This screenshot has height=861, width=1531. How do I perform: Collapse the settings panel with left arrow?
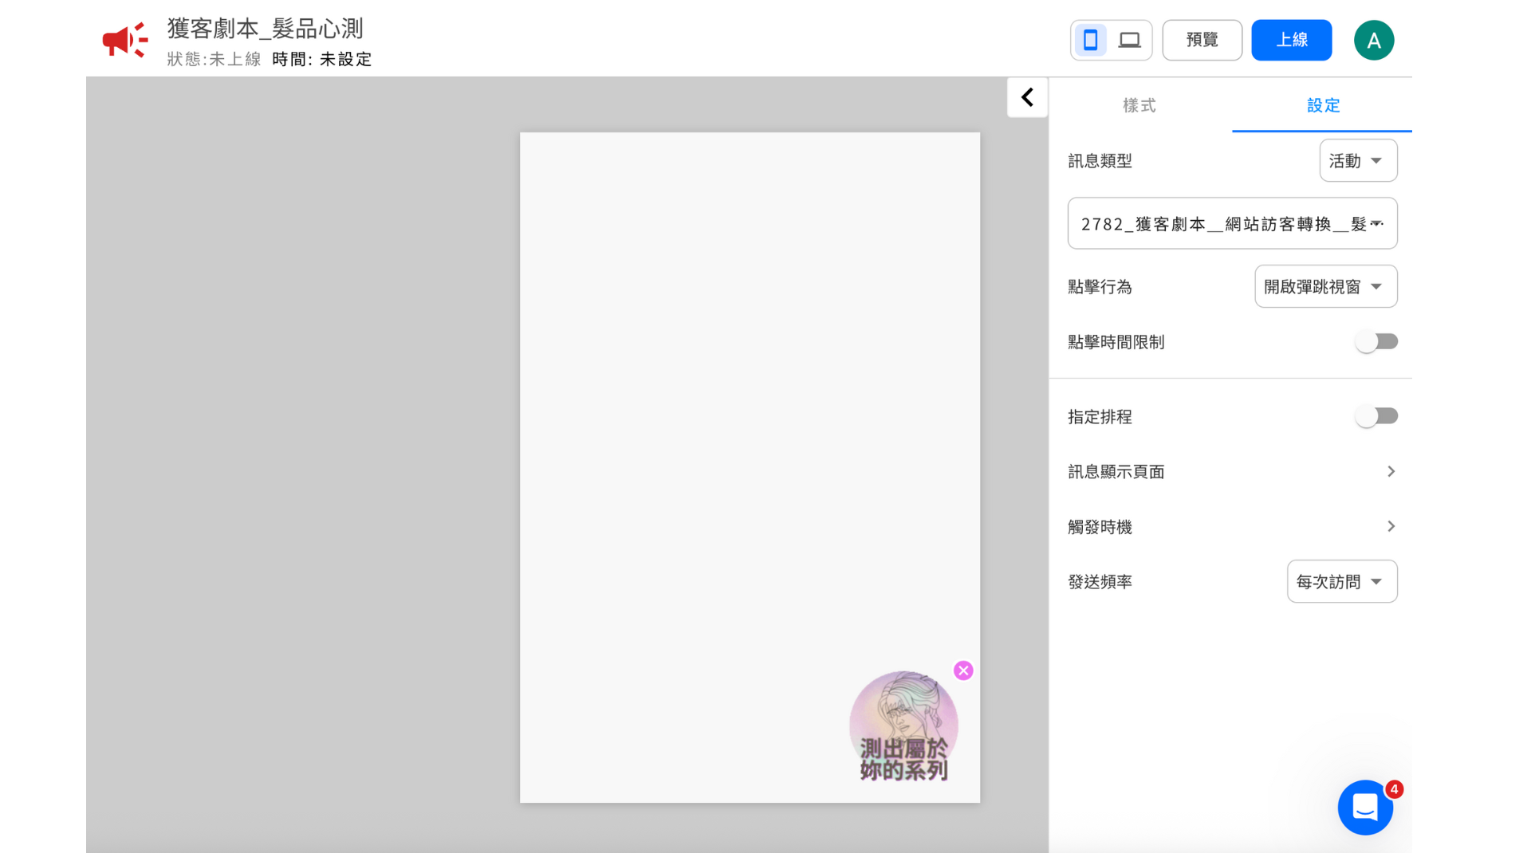coord(1027,97)
